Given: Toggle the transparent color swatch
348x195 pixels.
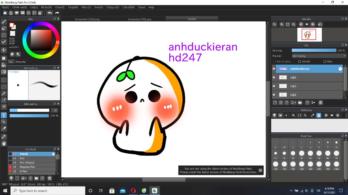Looking at the screenshot, I should pos(13,34).
